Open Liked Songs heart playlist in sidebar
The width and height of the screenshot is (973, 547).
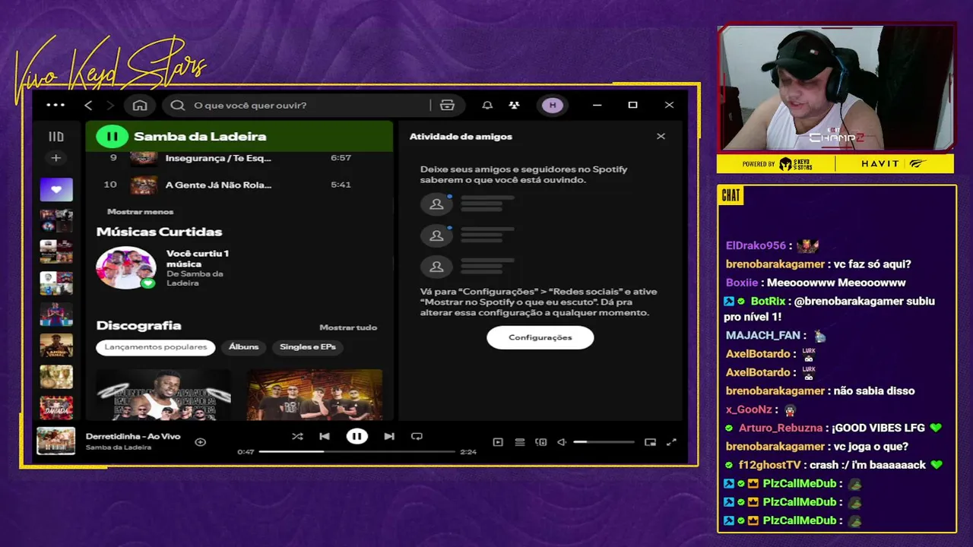[x=56, y=189]
